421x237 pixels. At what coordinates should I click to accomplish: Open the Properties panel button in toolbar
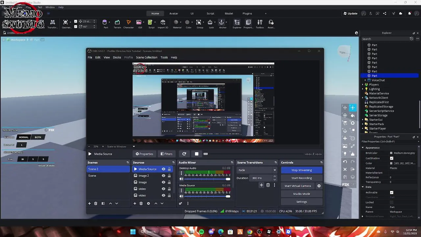(248, 24)
